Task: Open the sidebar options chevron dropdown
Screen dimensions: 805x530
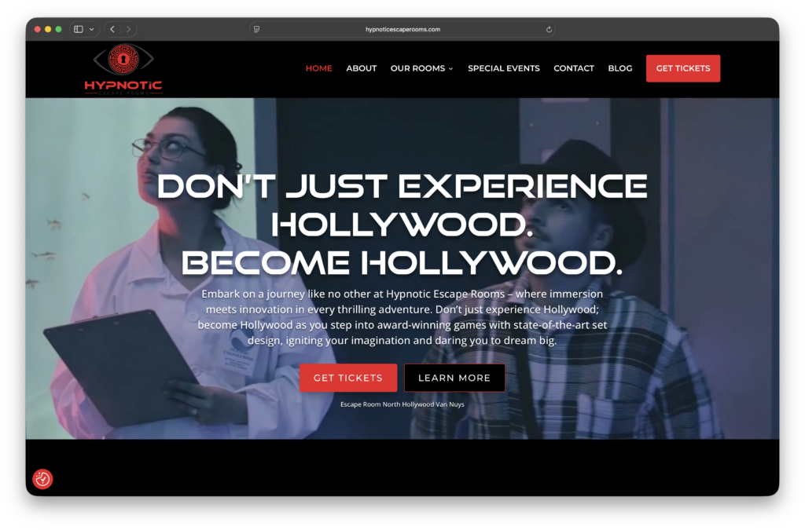Action: coord(93,28)
